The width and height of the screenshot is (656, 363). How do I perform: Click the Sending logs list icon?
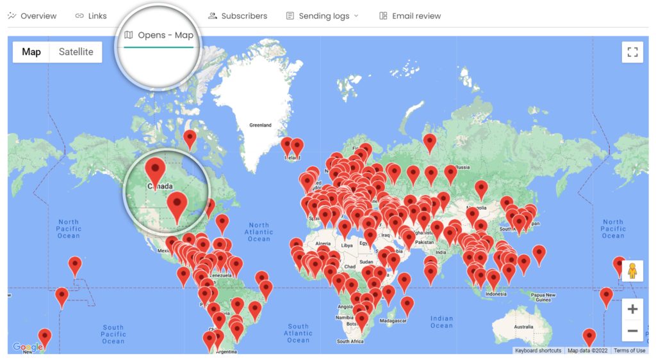coord(290,16)
